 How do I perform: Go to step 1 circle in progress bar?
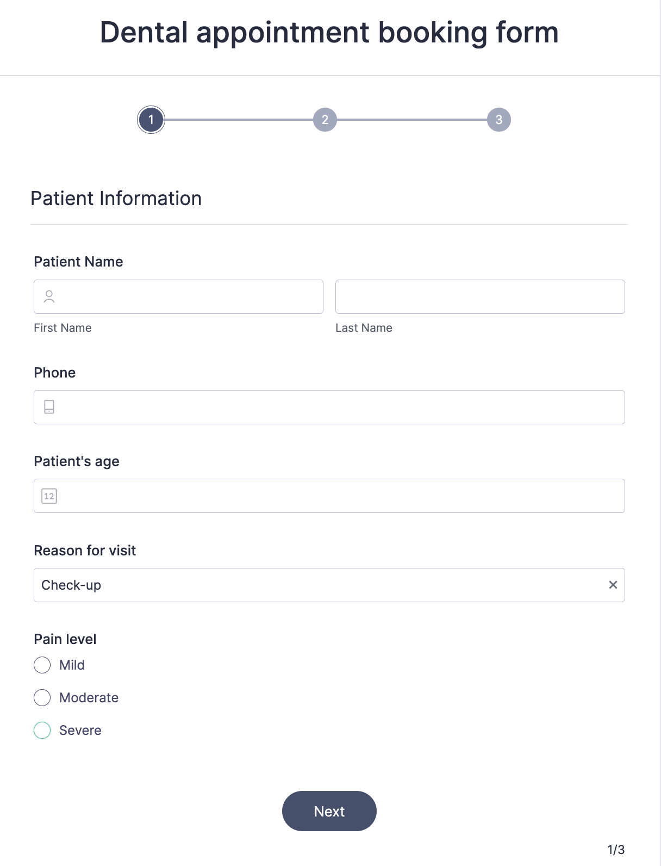(x=151, y=120)
